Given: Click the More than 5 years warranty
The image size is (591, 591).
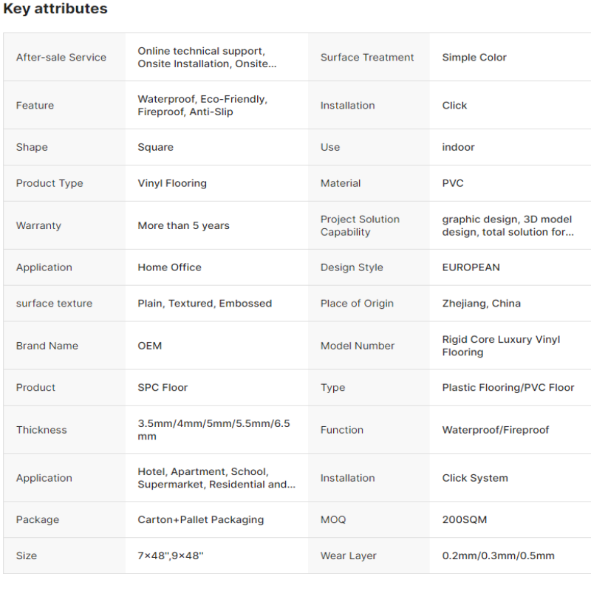Looking at the screenshot, I should tap(183, 225).
